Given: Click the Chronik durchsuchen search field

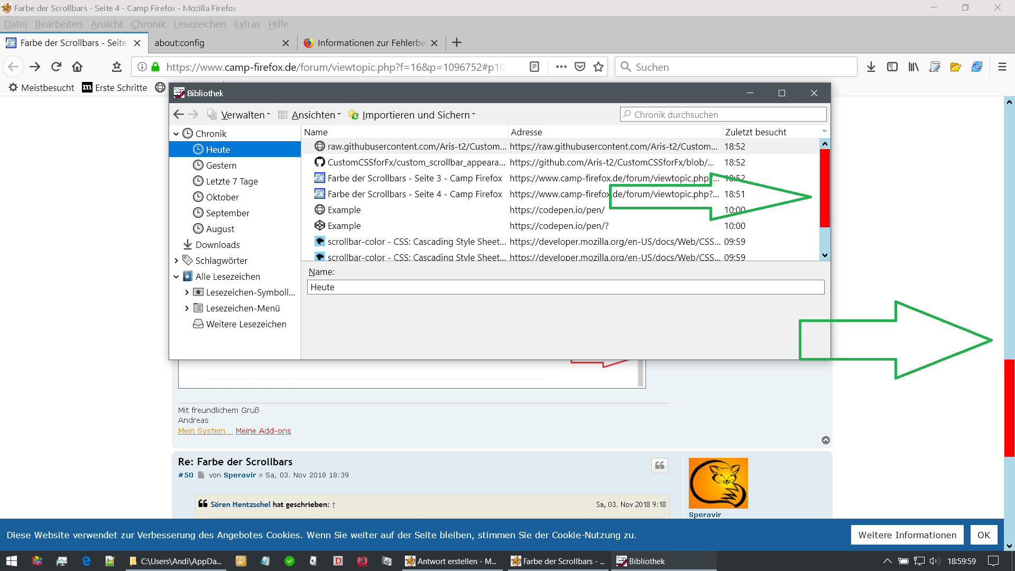Looking at the screenshot, I should [x=723, y=114].
